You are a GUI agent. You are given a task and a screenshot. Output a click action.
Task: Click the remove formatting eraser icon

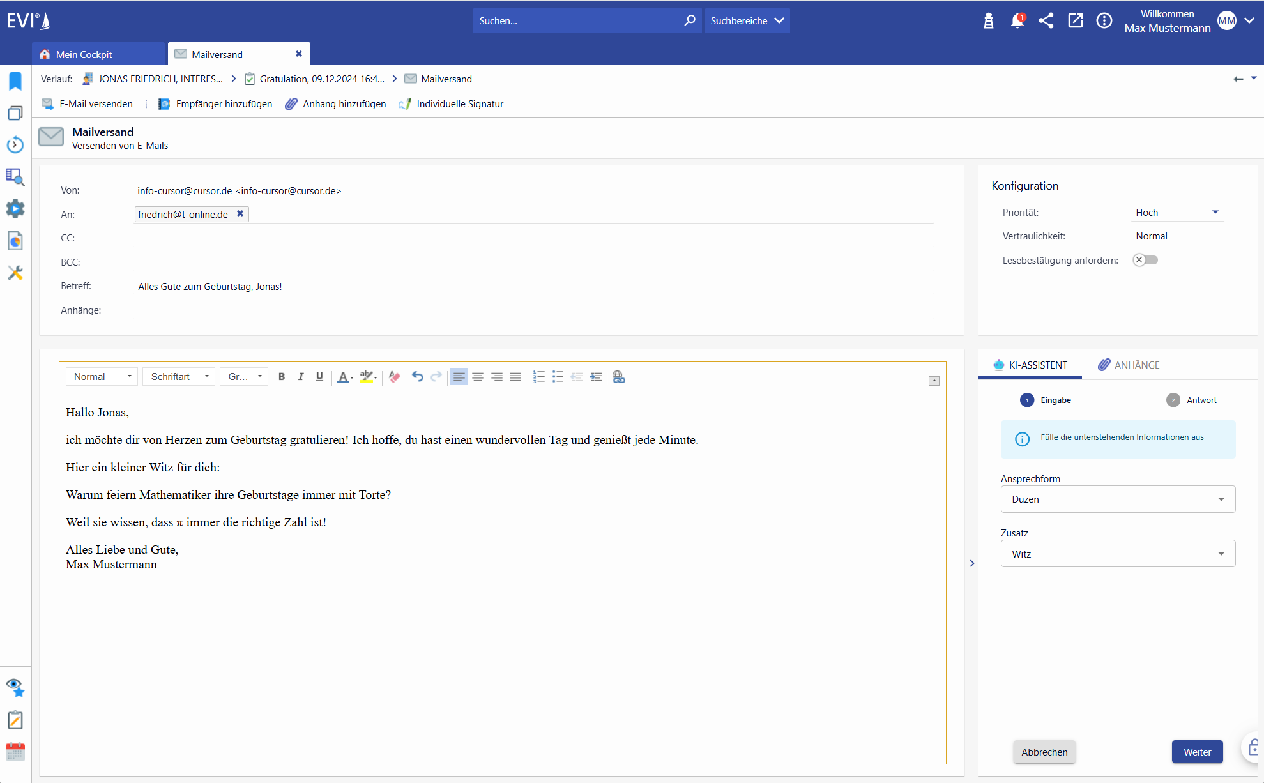[394, 377]
